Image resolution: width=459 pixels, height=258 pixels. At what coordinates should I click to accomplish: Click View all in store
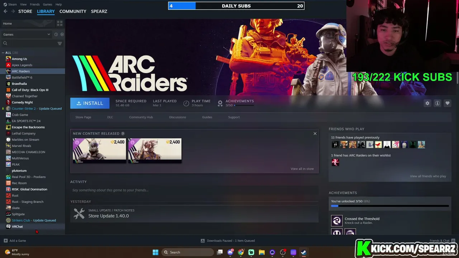[302, 169]
